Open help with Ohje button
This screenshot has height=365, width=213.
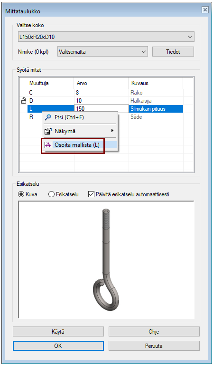[x=154, y=332]
